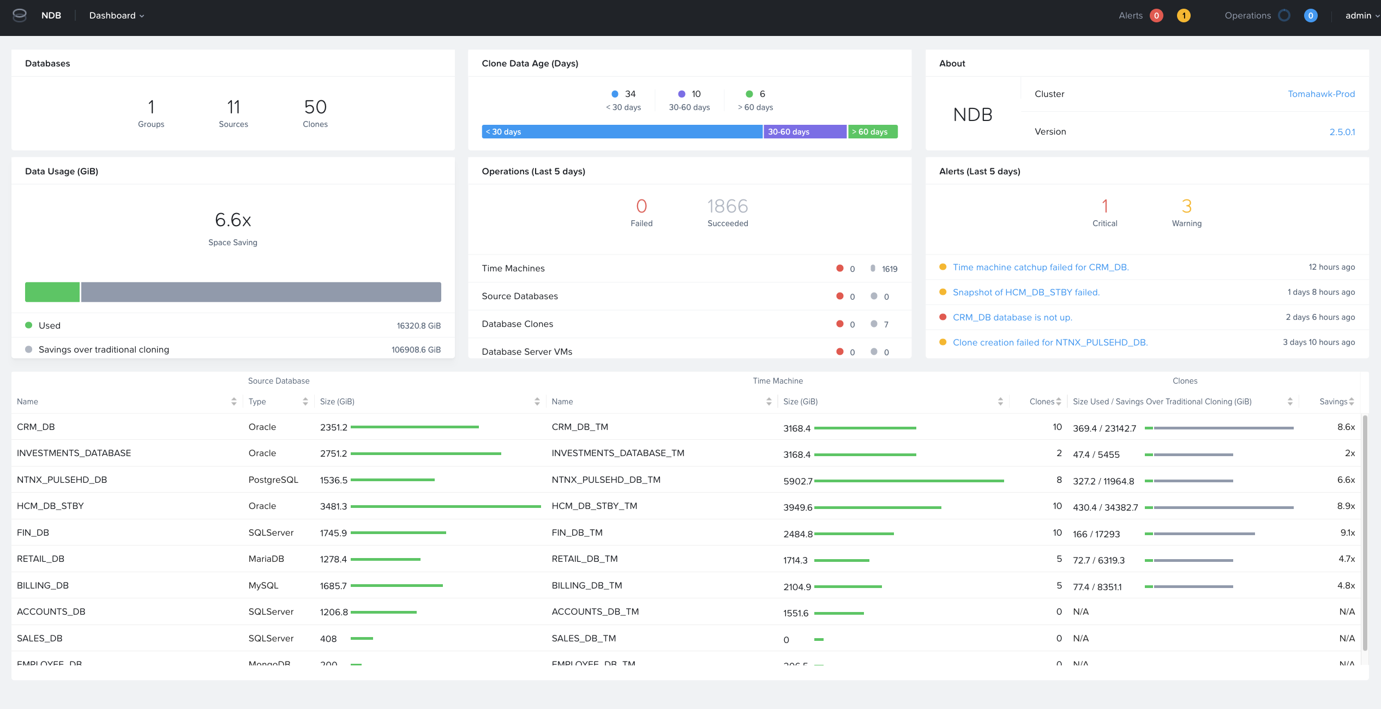Open the red critical alerts badge
The height and width of the screenshot is (709, 1381).
(1156, 16)
